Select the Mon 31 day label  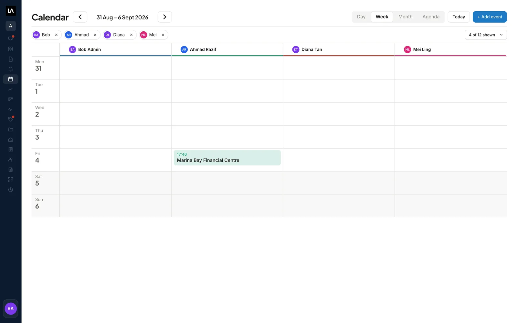coord(39,66)
